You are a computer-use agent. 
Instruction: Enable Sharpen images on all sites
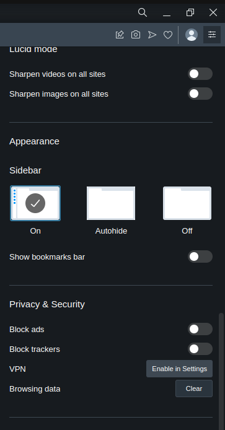[200, 94]
